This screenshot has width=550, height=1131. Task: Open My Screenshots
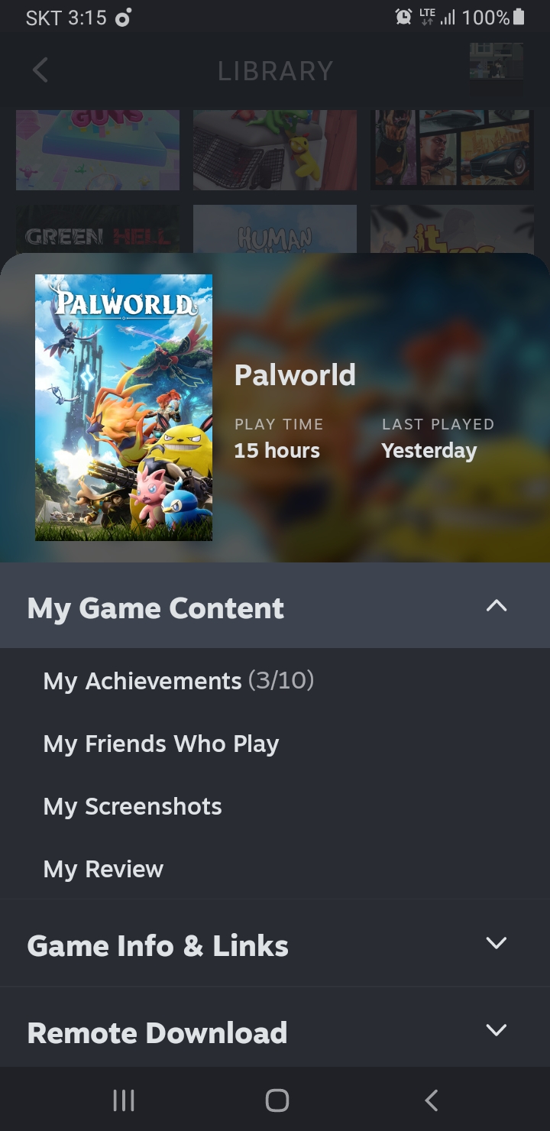(133, 806)
